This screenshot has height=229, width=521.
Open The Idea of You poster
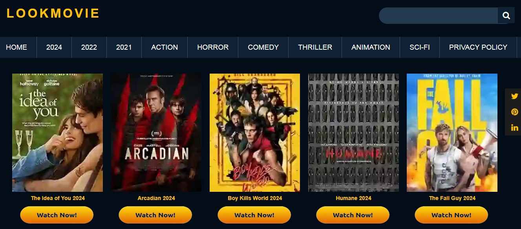(57, 133)
